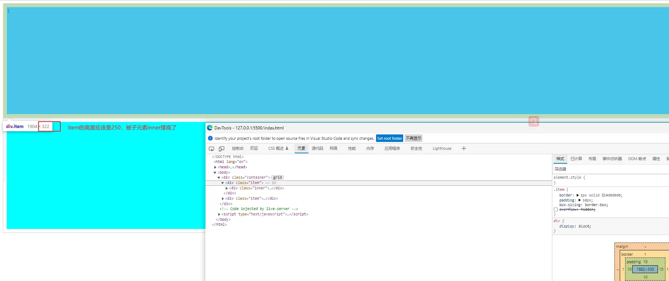Click the .item selector in styles pane
This screenshot has width=669, height=281.
tap(559, 190)
